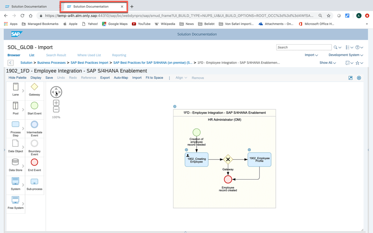
Task: Open the Where Used List tab
Action: click(x=89, y=55)
